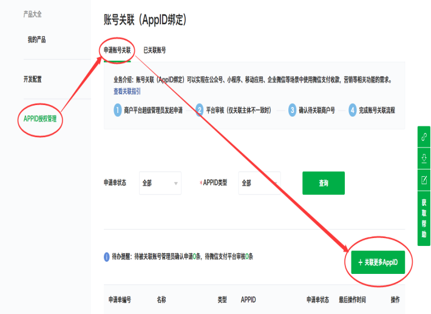Viewport: 431px width, 314px height.
Task: Switch to the 已关联账号 tab
Action: click(154, 50)
